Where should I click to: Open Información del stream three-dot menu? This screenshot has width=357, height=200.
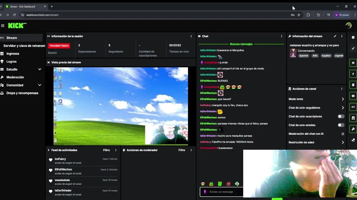[342, 36]
